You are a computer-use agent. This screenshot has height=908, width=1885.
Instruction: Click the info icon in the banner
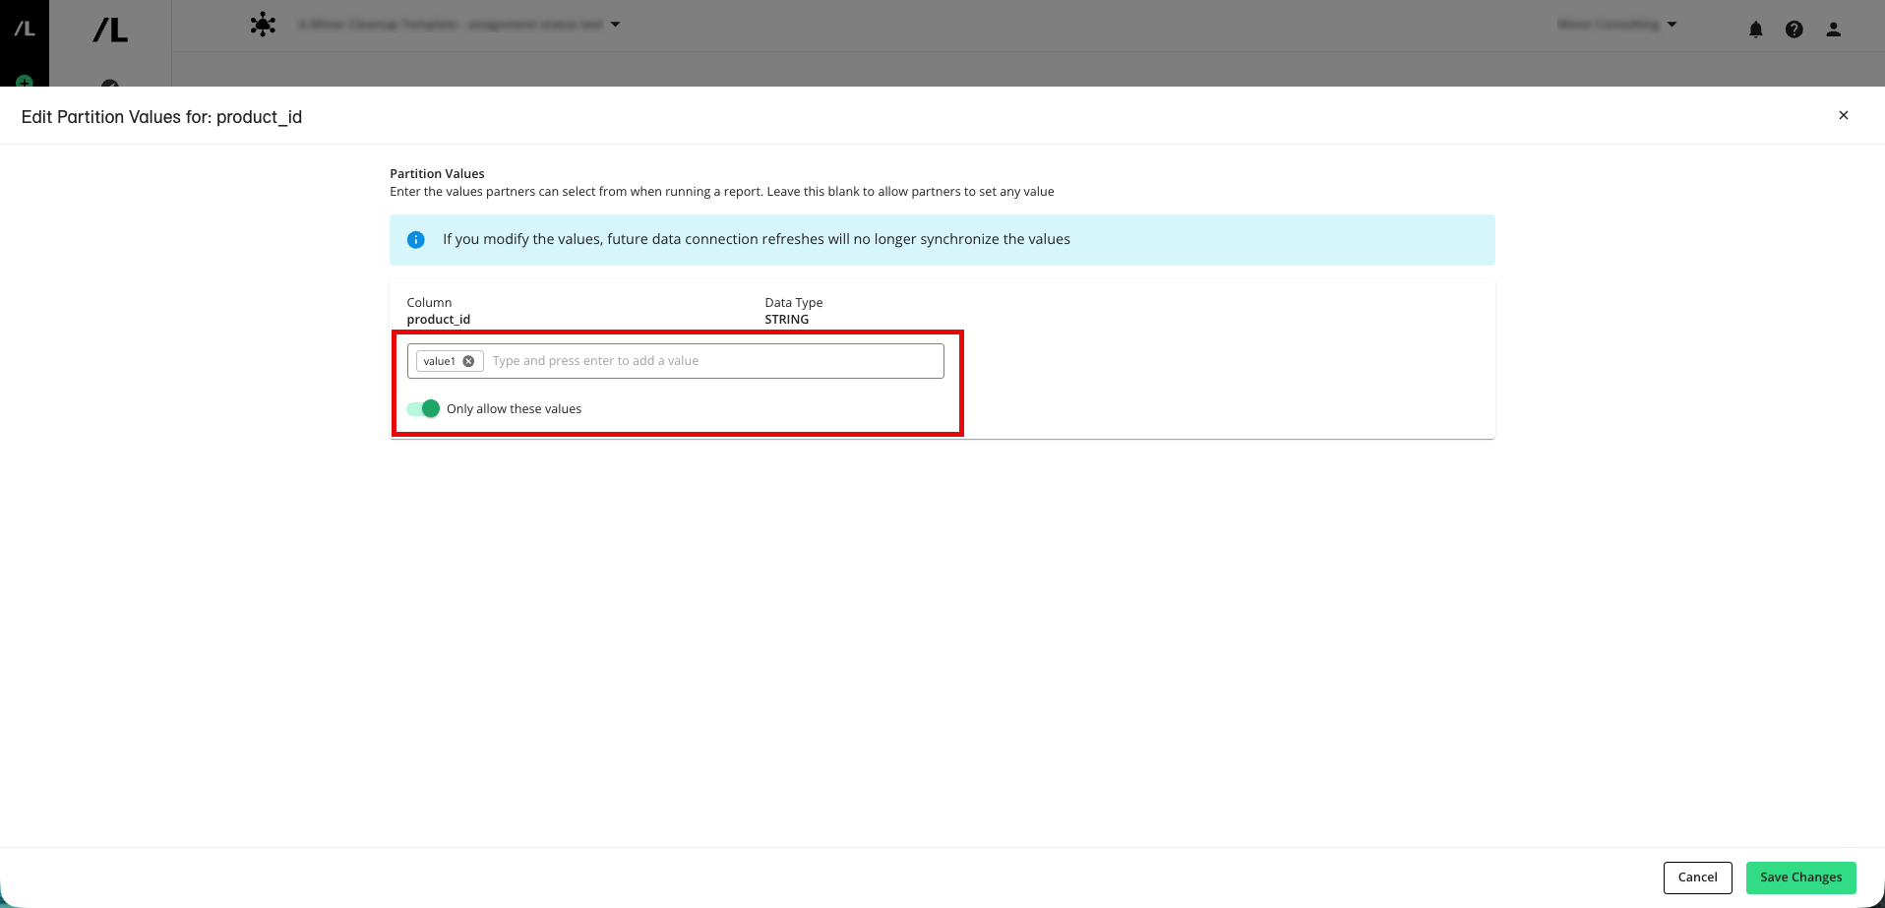click(x=416, y=240)
